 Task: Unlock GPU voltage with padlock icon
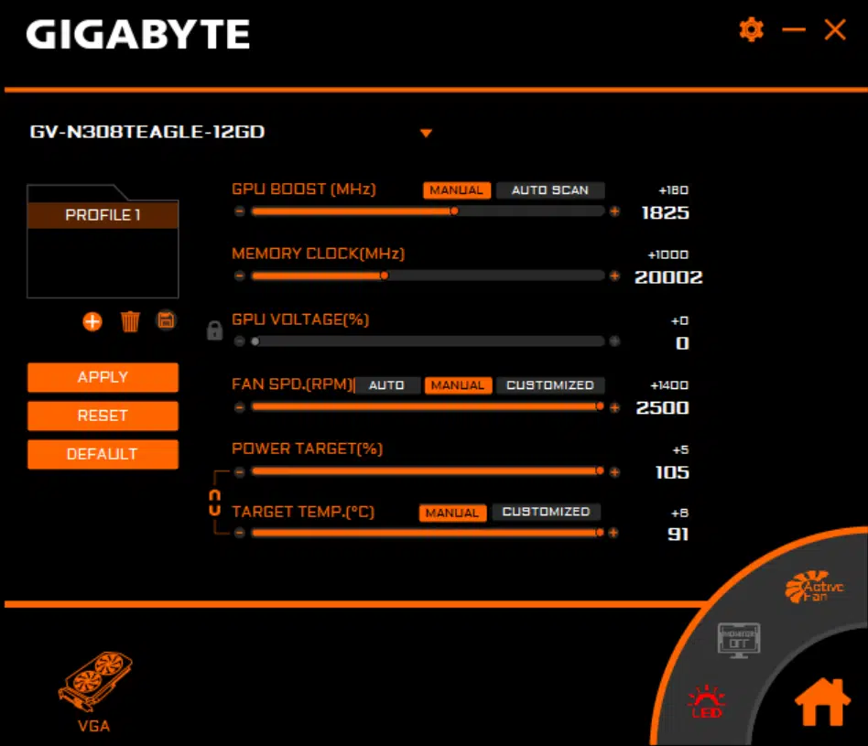click(214, 331)
